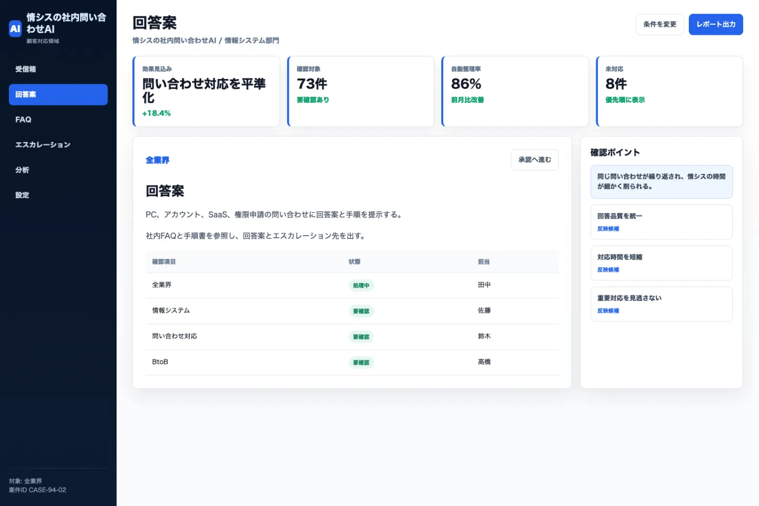Click the 担当 column header
The height and width of the screenshot is (506, 759).
point(484,261)
